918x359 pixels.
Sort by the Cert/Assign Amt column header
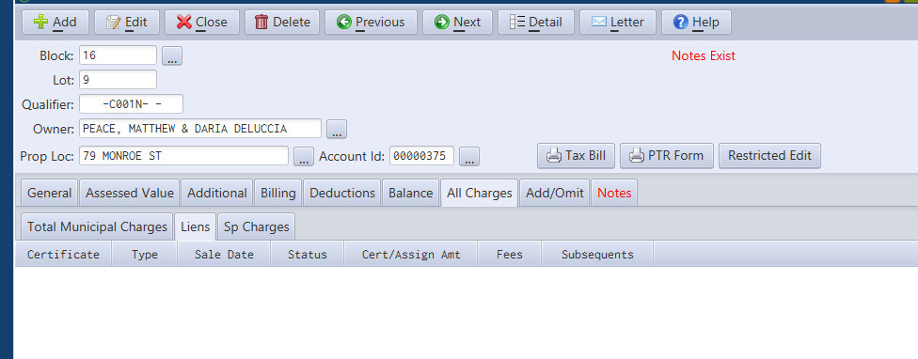point(411,255)
